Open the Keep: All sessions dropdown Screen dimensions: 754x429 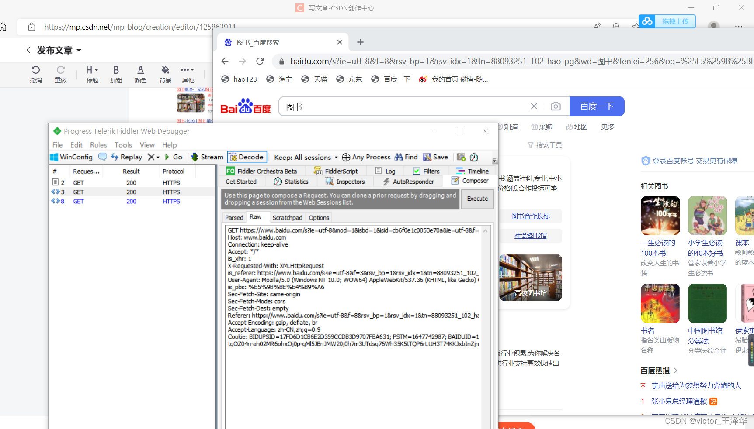click(x=306, y=158)
